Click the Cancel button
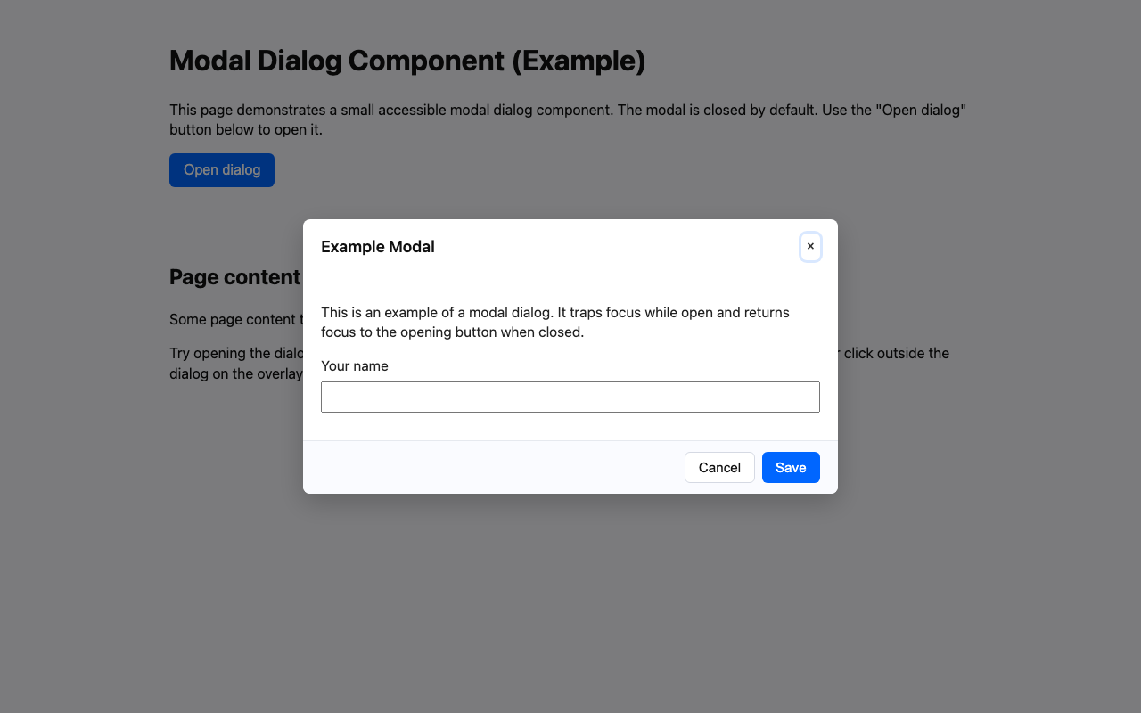 719,467
